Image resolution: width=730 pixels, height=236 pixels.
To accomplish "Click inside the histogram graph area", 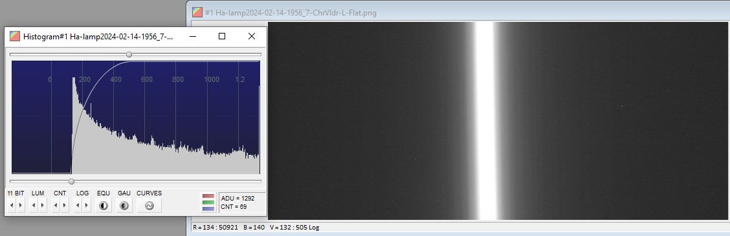I will point(135,117).
